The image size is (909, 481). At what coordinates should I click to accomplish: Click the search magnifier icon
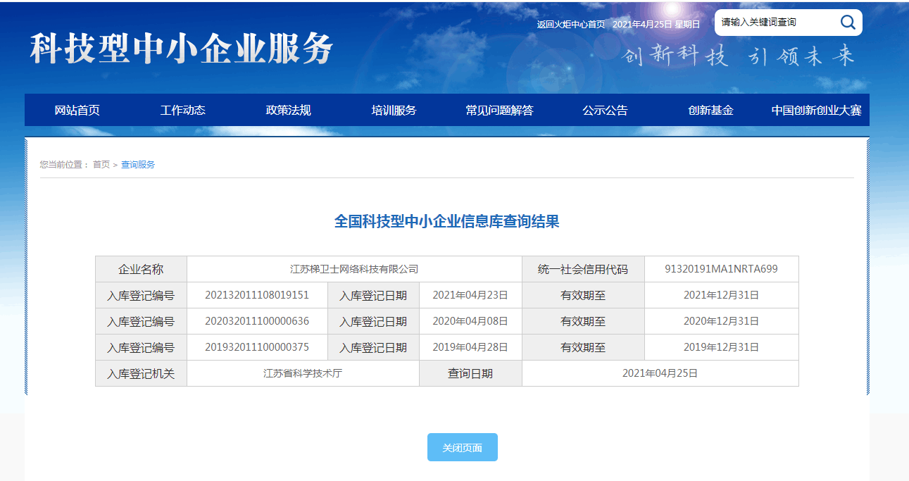pyautogui.click(x=848, y=23)
